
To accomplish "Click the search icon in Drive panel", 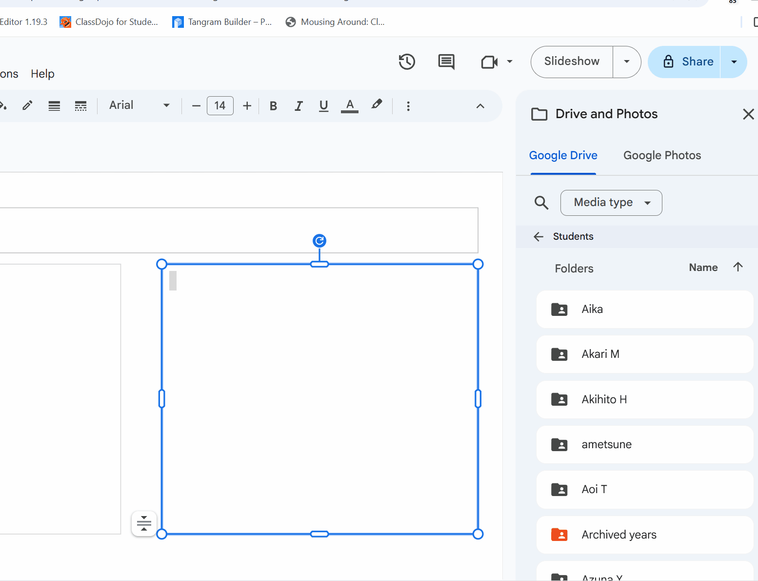I will (x=541, y=203).
